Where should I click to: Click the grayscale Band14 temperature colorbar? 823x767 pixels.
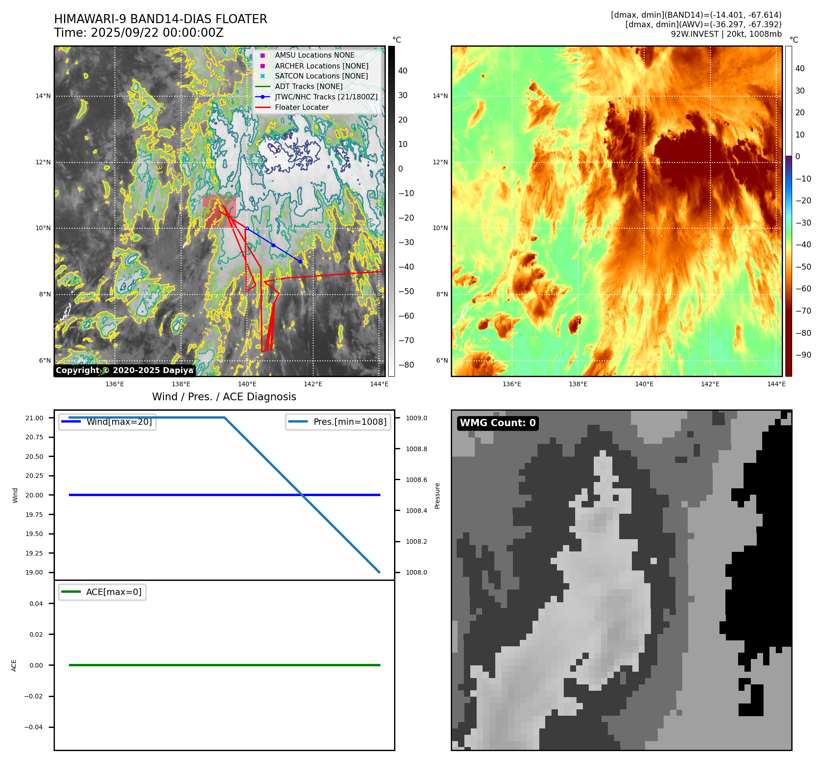pos(391,211)
